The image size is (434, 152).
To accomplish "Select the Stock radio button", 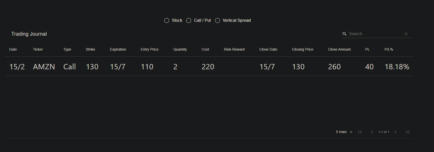I will tap(167, 20).
